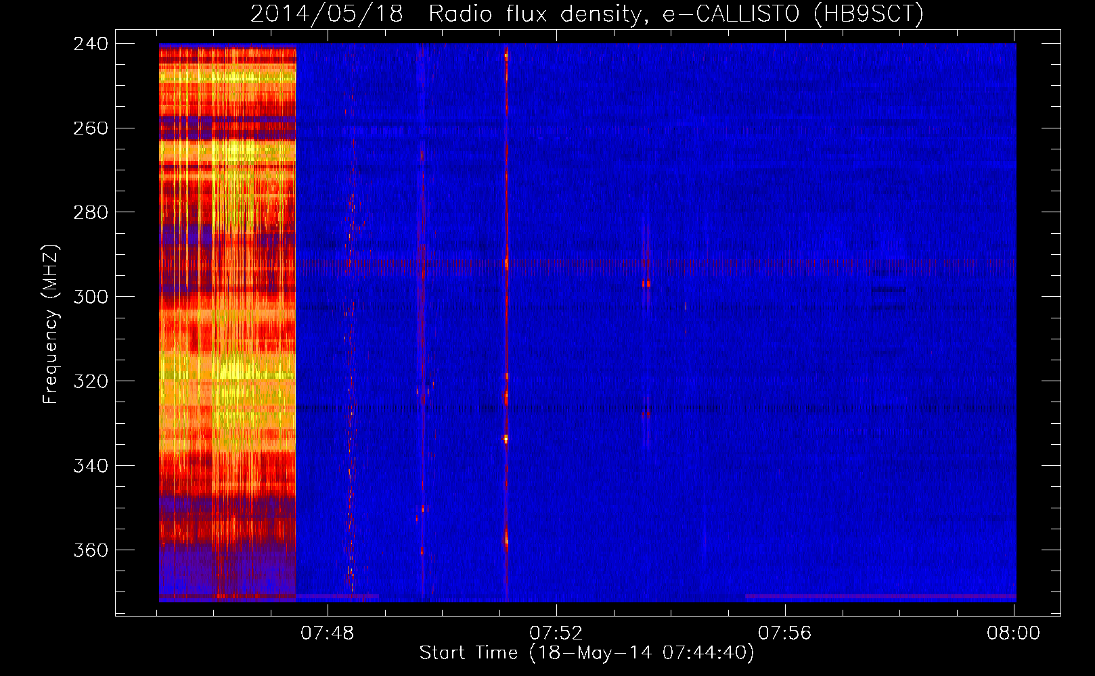
Task: Click the bright yellow-red burst region before 07:48
Action: [227, 322]
